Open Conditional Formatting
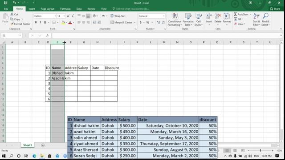Image resolution: width=285 pixels, height=160 pixels. pos(175,20)
